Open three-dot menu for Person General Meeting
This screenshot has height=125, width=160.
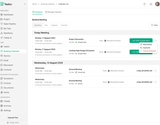coord(155,82)
